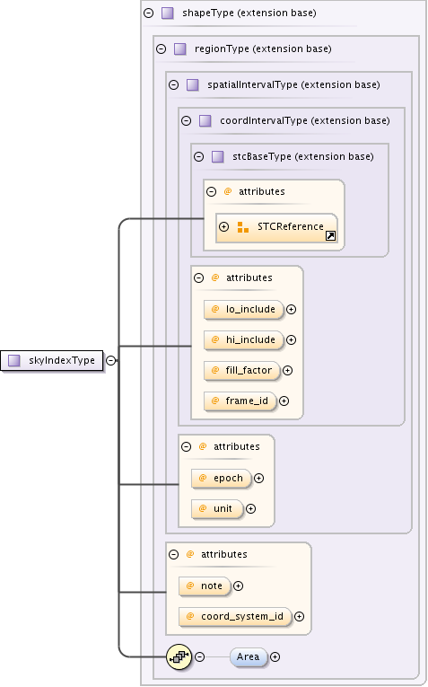
Task: Expand the Area element
Action: pos(275,657)
